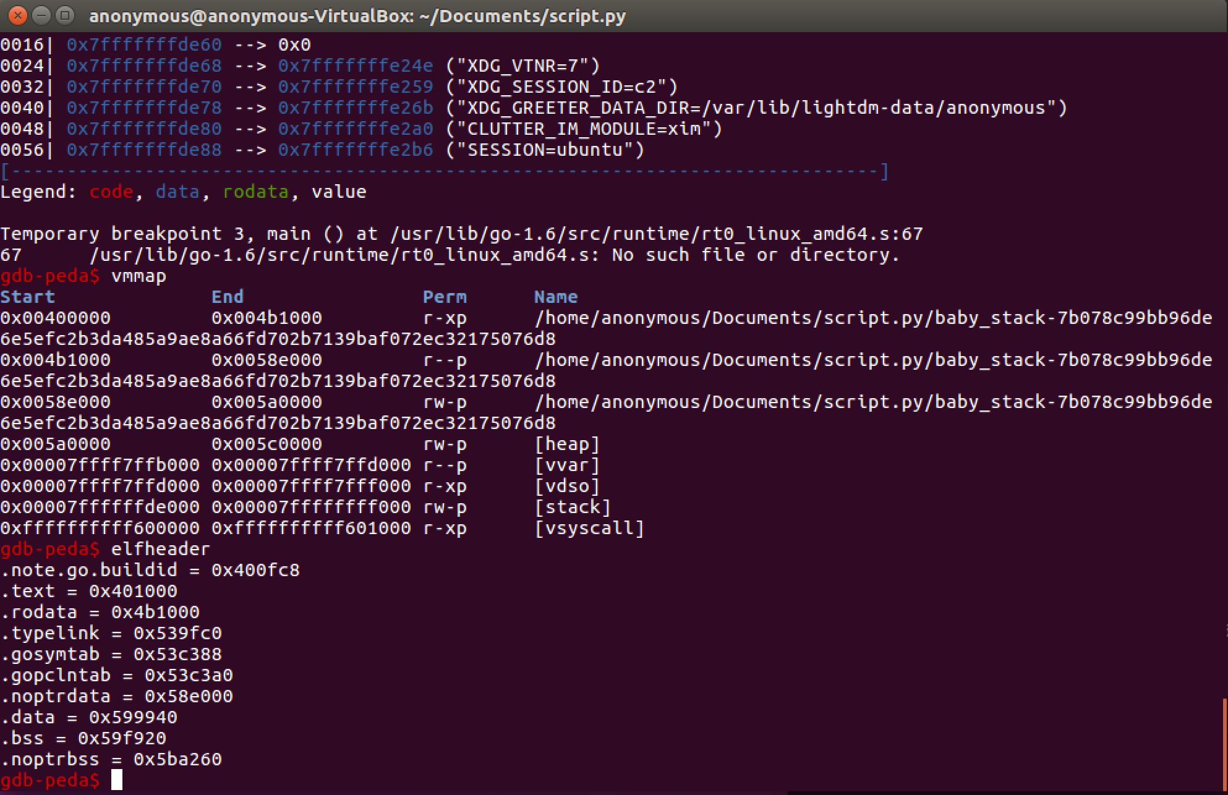Viewport: 1228px width, 795px height.
Task: Click the typed elfheader command
Action: tap(160, 549)
